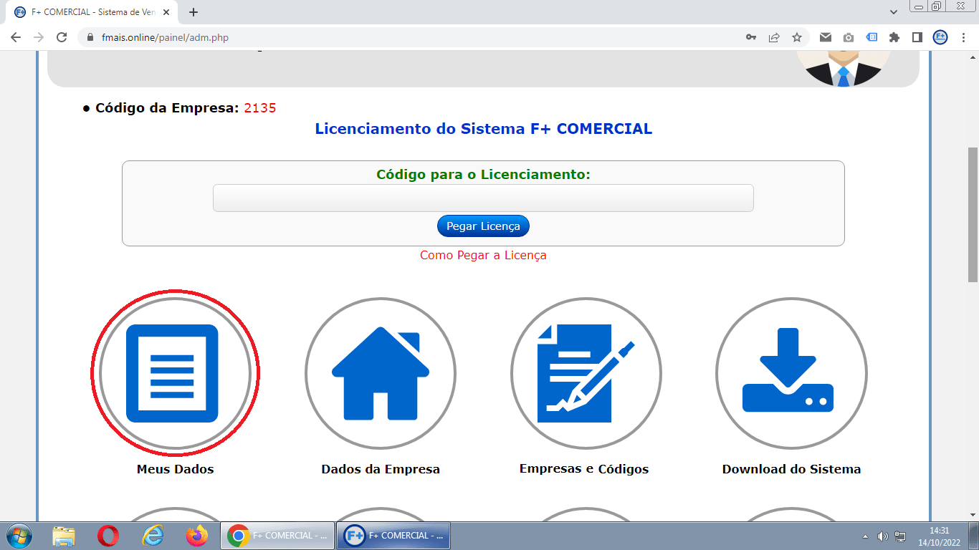Open the blue price tag extension

point(871,37)
